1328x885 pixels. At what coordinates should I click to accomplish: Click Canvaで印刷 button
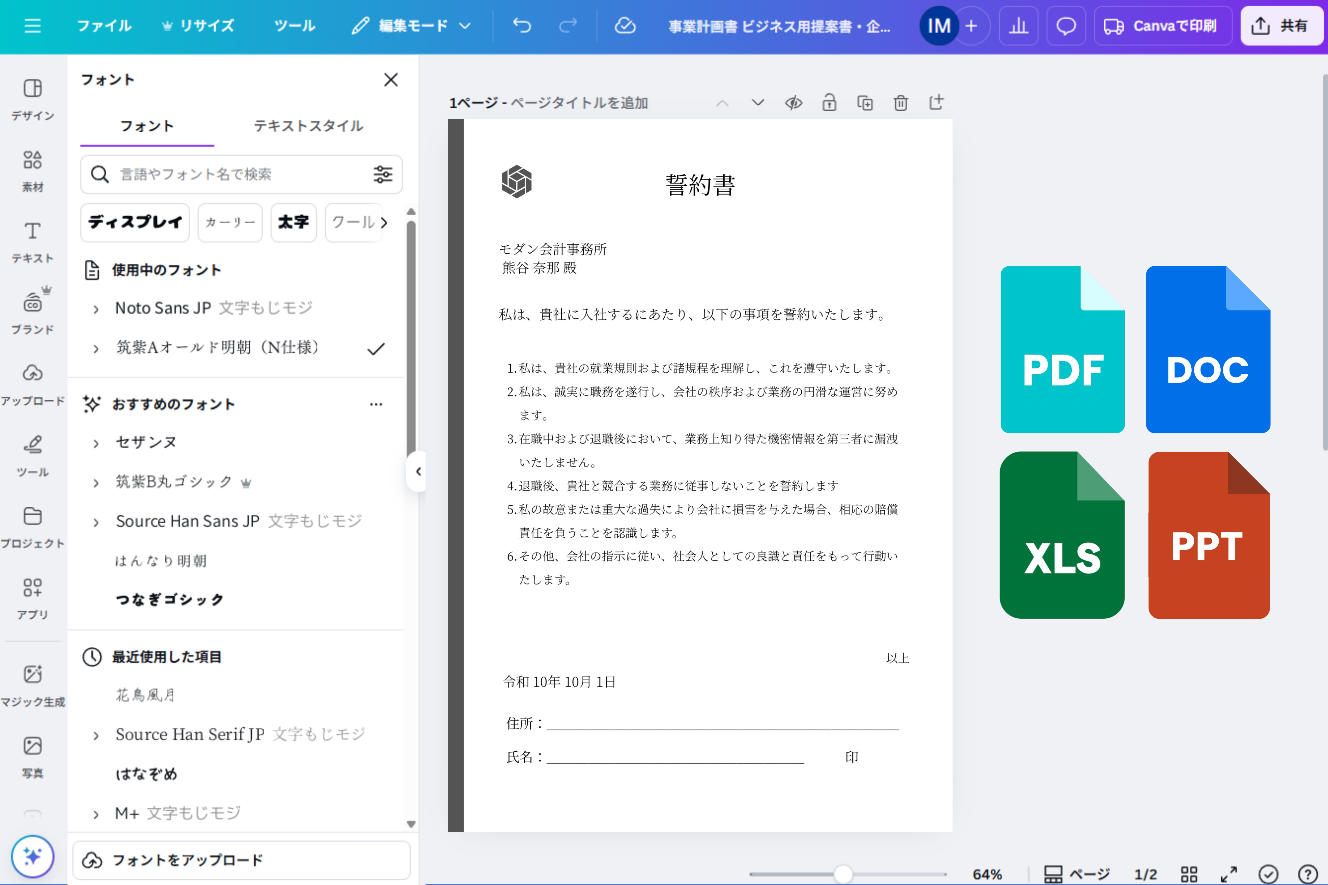pos(1163,26)
